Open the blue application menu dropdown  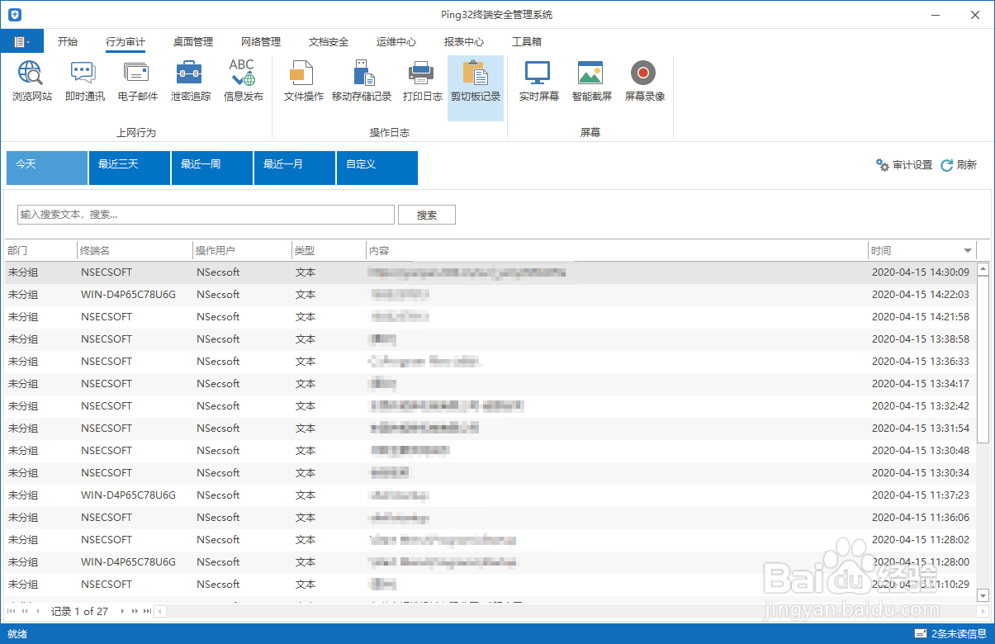pyautogui.click(x=22, y=41)
